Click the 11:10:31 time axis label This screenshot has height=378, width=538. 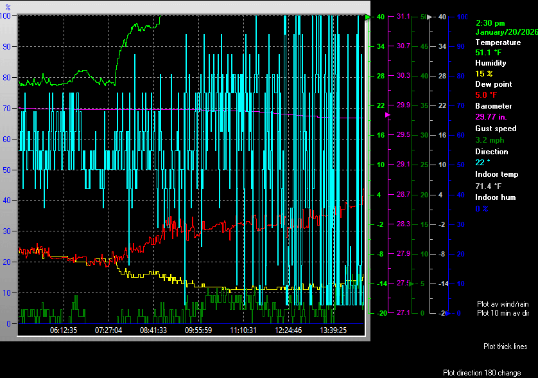point(243,330)
